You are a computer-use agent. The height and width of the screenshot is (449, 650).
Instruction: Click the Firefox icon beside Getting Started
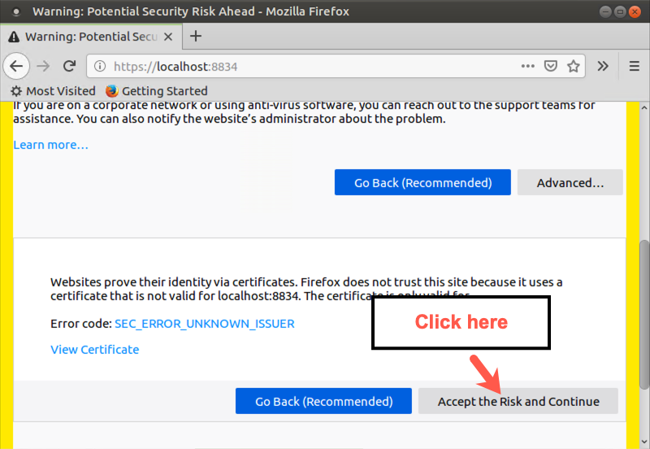(x=111, y=91)
